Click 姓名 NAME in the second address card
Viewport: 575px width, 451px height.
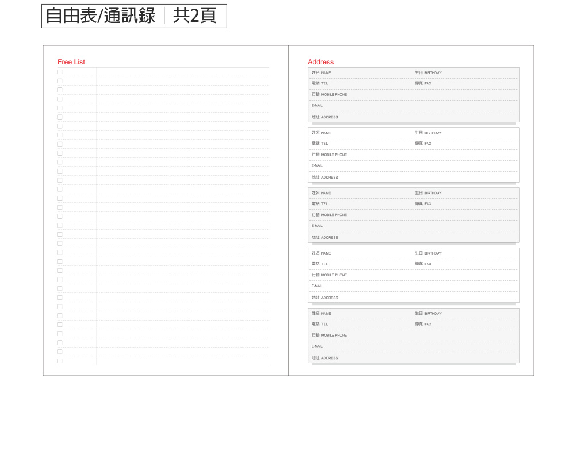pyautogui.click(x=321, y=133)
